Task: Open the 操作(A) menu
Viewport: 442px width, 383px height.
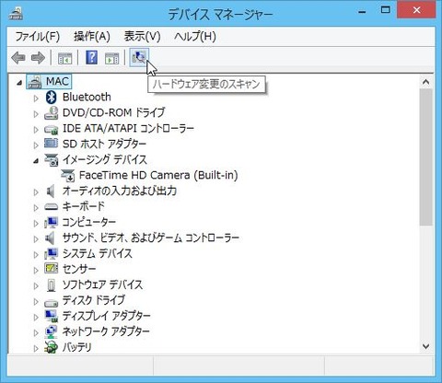Action: [x=92, y=37]
